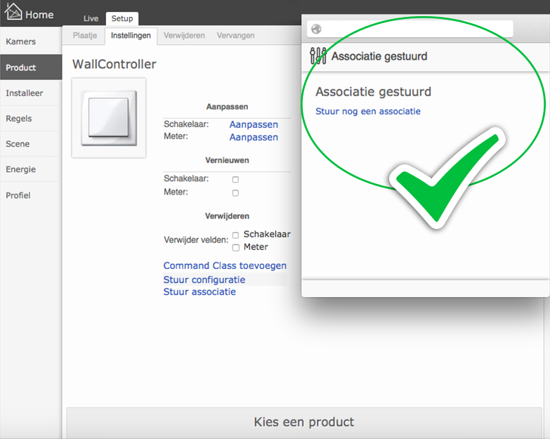Click the sliders icon beside Associatie gestuurd
The height and width of the screenshot is (439, 550).
coord(318,55)
